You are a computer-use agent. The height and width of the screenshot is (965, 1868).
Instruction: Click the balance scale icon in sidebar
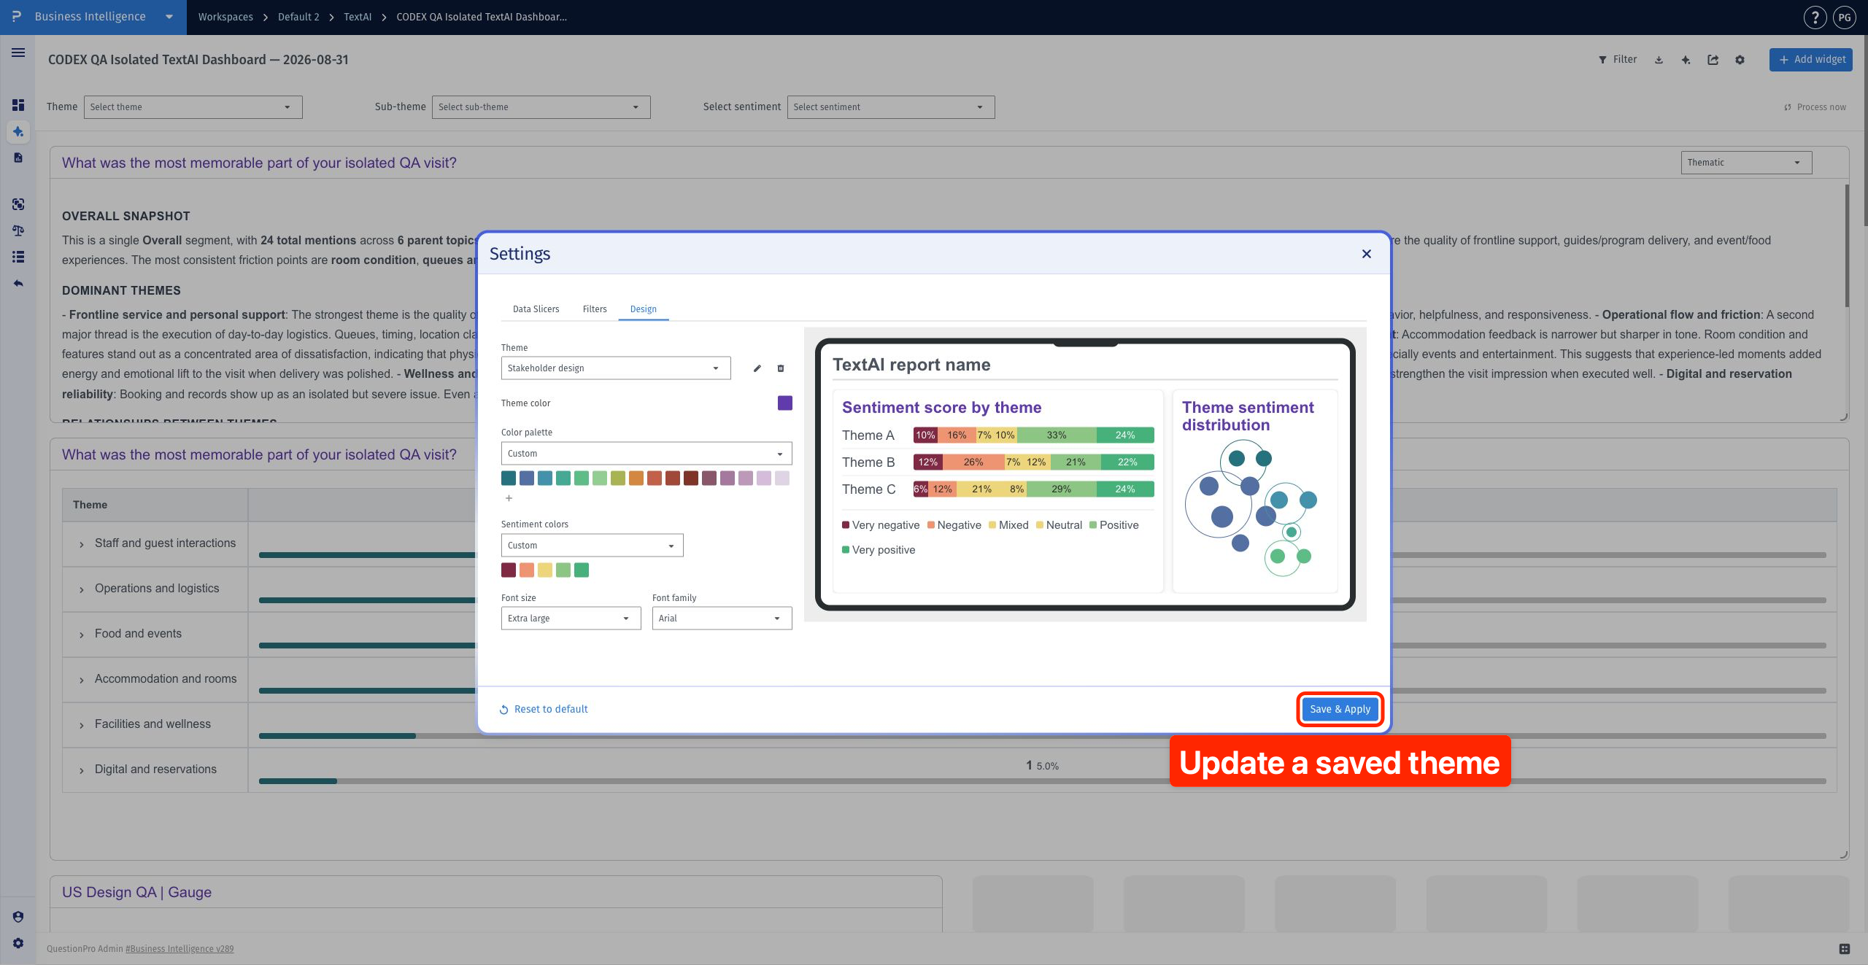pyautogui.click(x=18, y=230)
